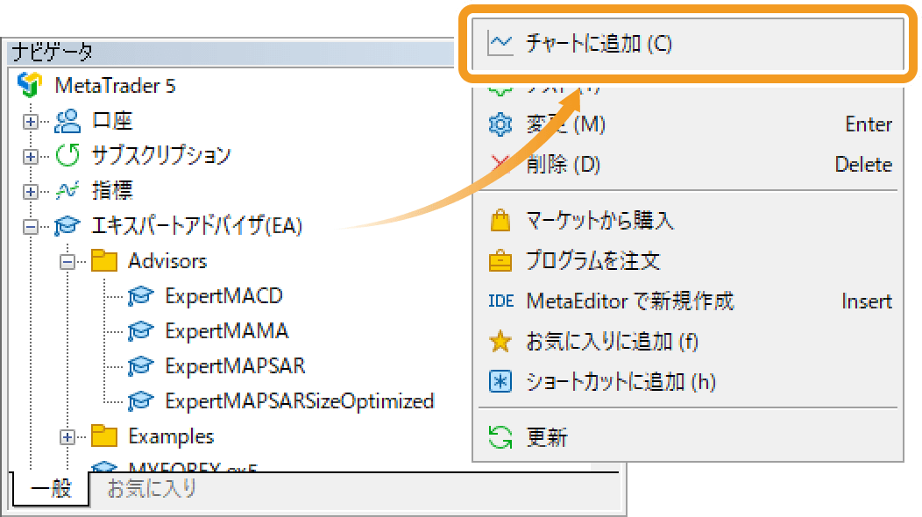The height and width of the screenshot is (517, 922).
Task: Select the 指標 tree label
Action: (112, 190)
